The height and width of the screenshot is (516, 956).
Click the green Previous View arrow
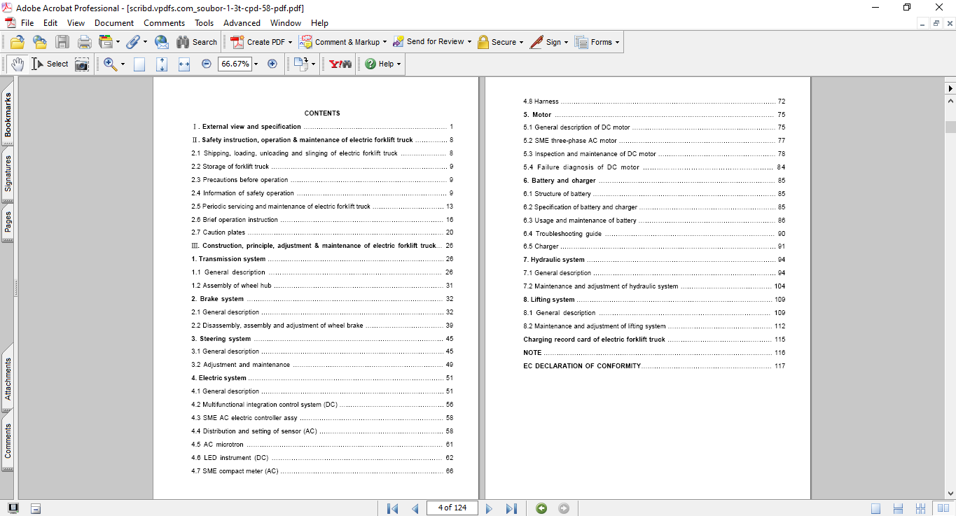tap(541, 508)
